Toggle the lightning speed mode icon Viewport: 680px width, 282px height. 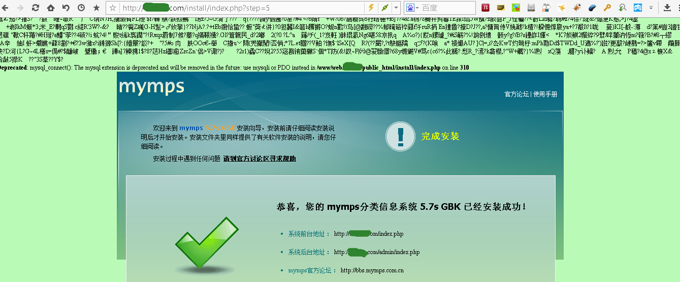[371, 8]
